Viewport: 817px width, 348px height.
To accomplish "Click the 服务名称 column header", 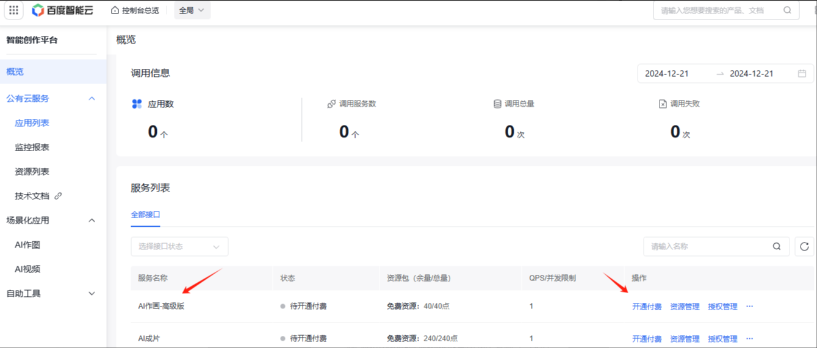I will click(x=153, y=278).
